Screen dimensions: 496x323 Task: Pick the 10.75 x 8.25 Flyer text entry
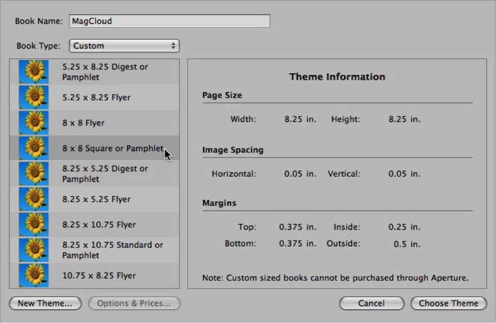pos(99,276)
